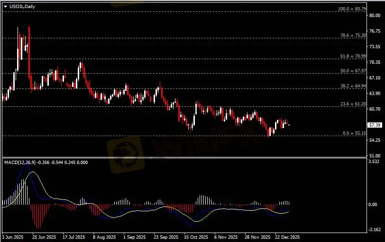Click the tall red candle from late June

click(x=29, y=52)
